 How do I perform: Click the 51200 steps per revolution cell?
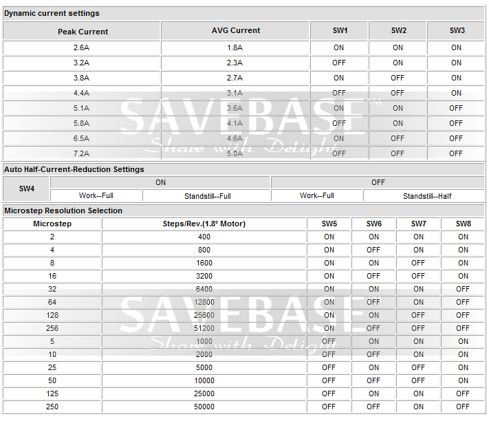[204, 328]
